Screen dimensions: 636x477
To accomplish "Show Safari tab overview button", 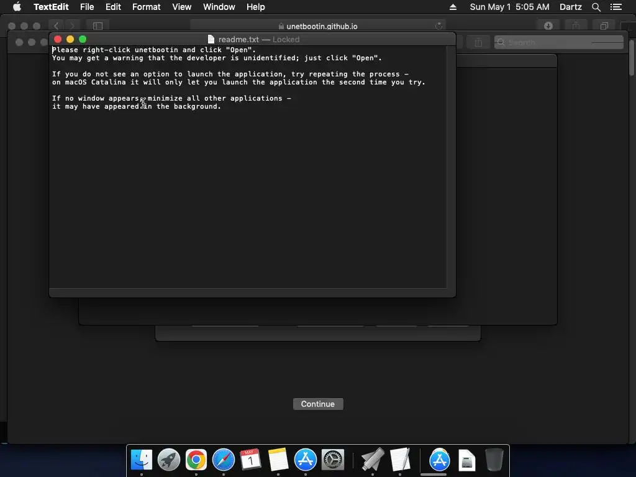I will 604,26.
